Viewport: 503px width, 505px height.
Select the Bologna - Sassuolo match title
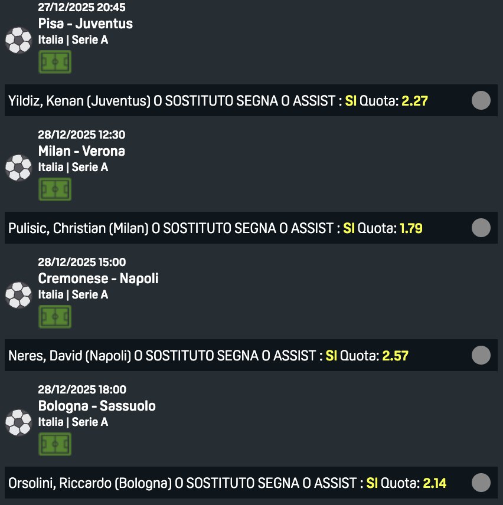coord(97,406)
